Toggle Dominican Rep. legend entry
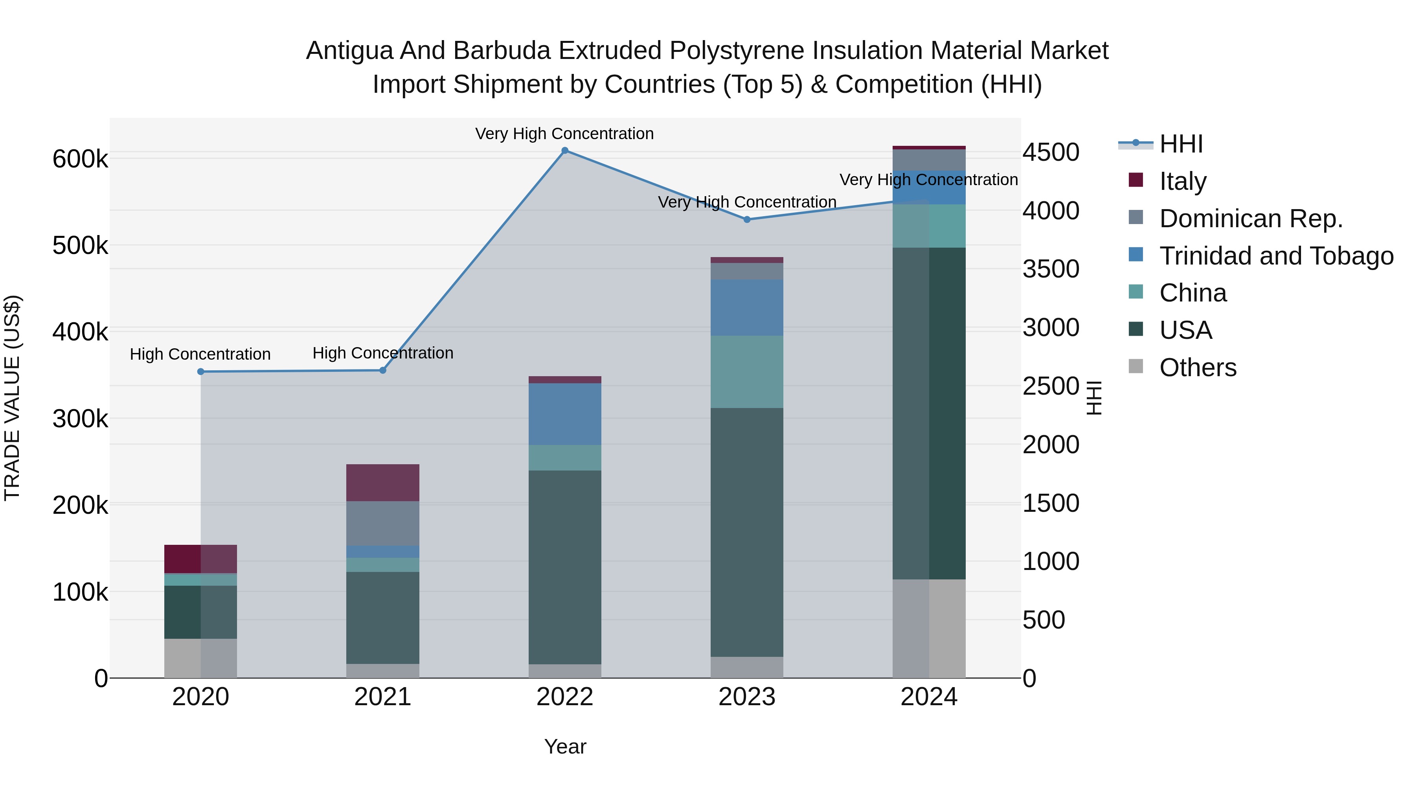The width and height of the screenshot is (1415, 796). pyautogui.click(x=1235, y=218)
